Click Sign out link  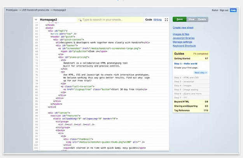tap(224, 10)
